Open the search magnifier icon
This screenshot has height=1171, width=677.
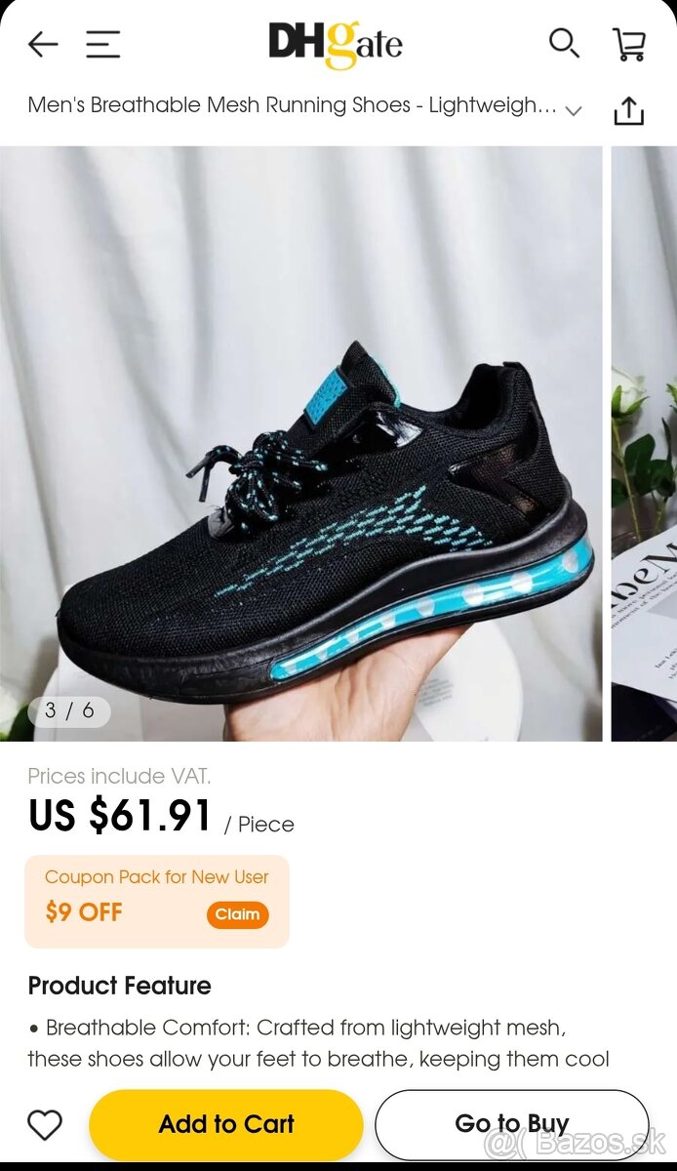[564, 43]
